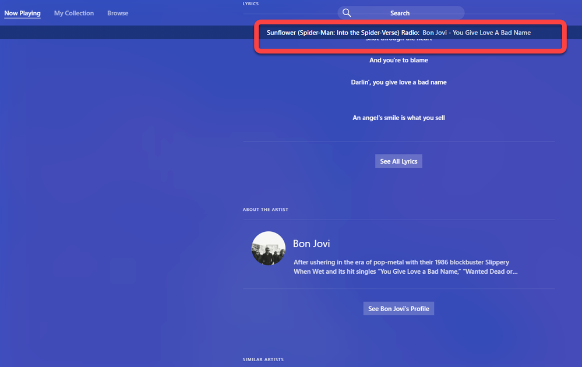Screen dimensions: 582x367
Task: Click the partly hidden 'Shot through the heart' lyric
Action: (x=398, y=38)
